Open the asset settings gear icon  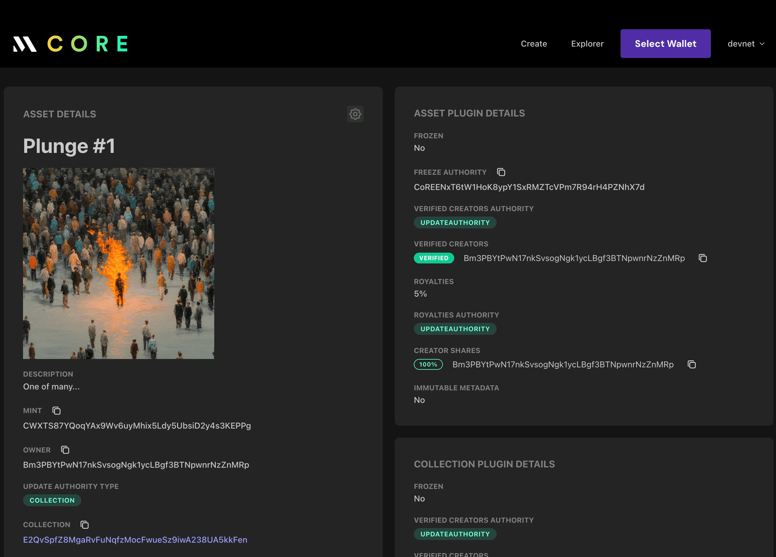355,114
